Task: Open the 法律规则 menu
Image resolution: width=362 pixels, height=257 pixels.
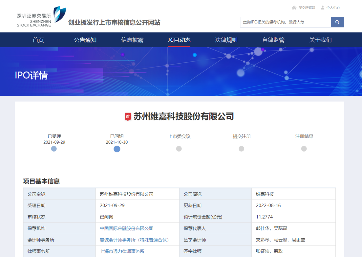Action: (226, 40)
